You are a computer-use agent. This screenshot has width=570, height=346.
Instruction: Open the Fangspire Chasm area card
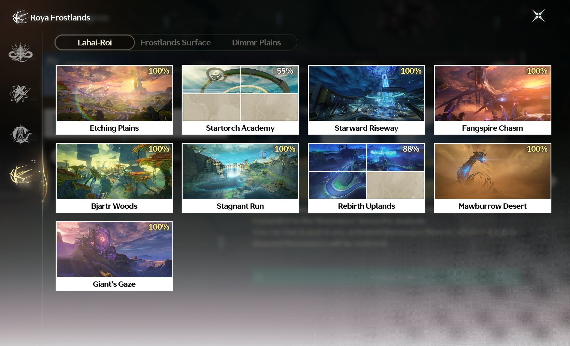[493, 100]
